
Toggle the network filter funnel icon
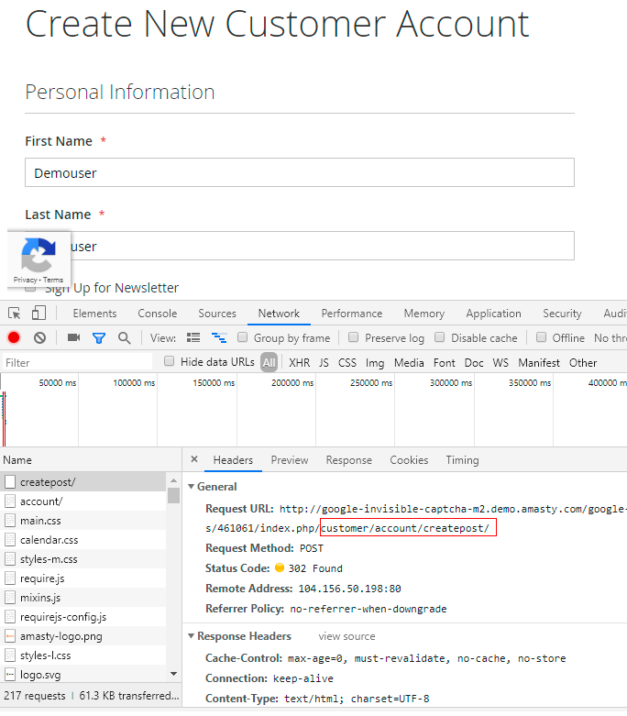point(99,338)
